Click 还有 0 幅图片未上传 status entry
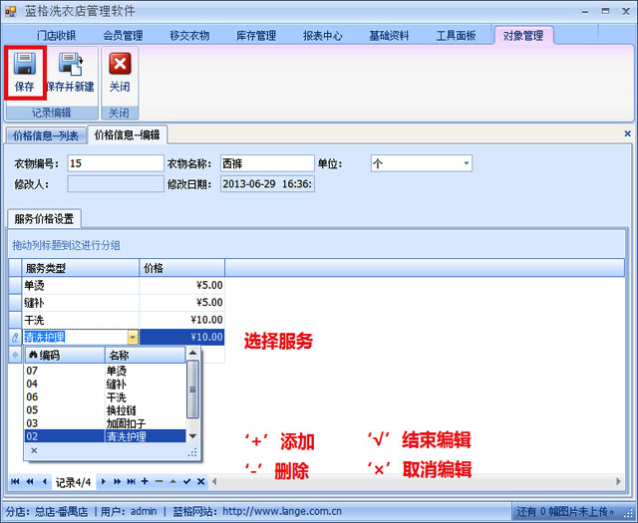Viewport: 638px width, 523px height. click(x=565, y=511)
